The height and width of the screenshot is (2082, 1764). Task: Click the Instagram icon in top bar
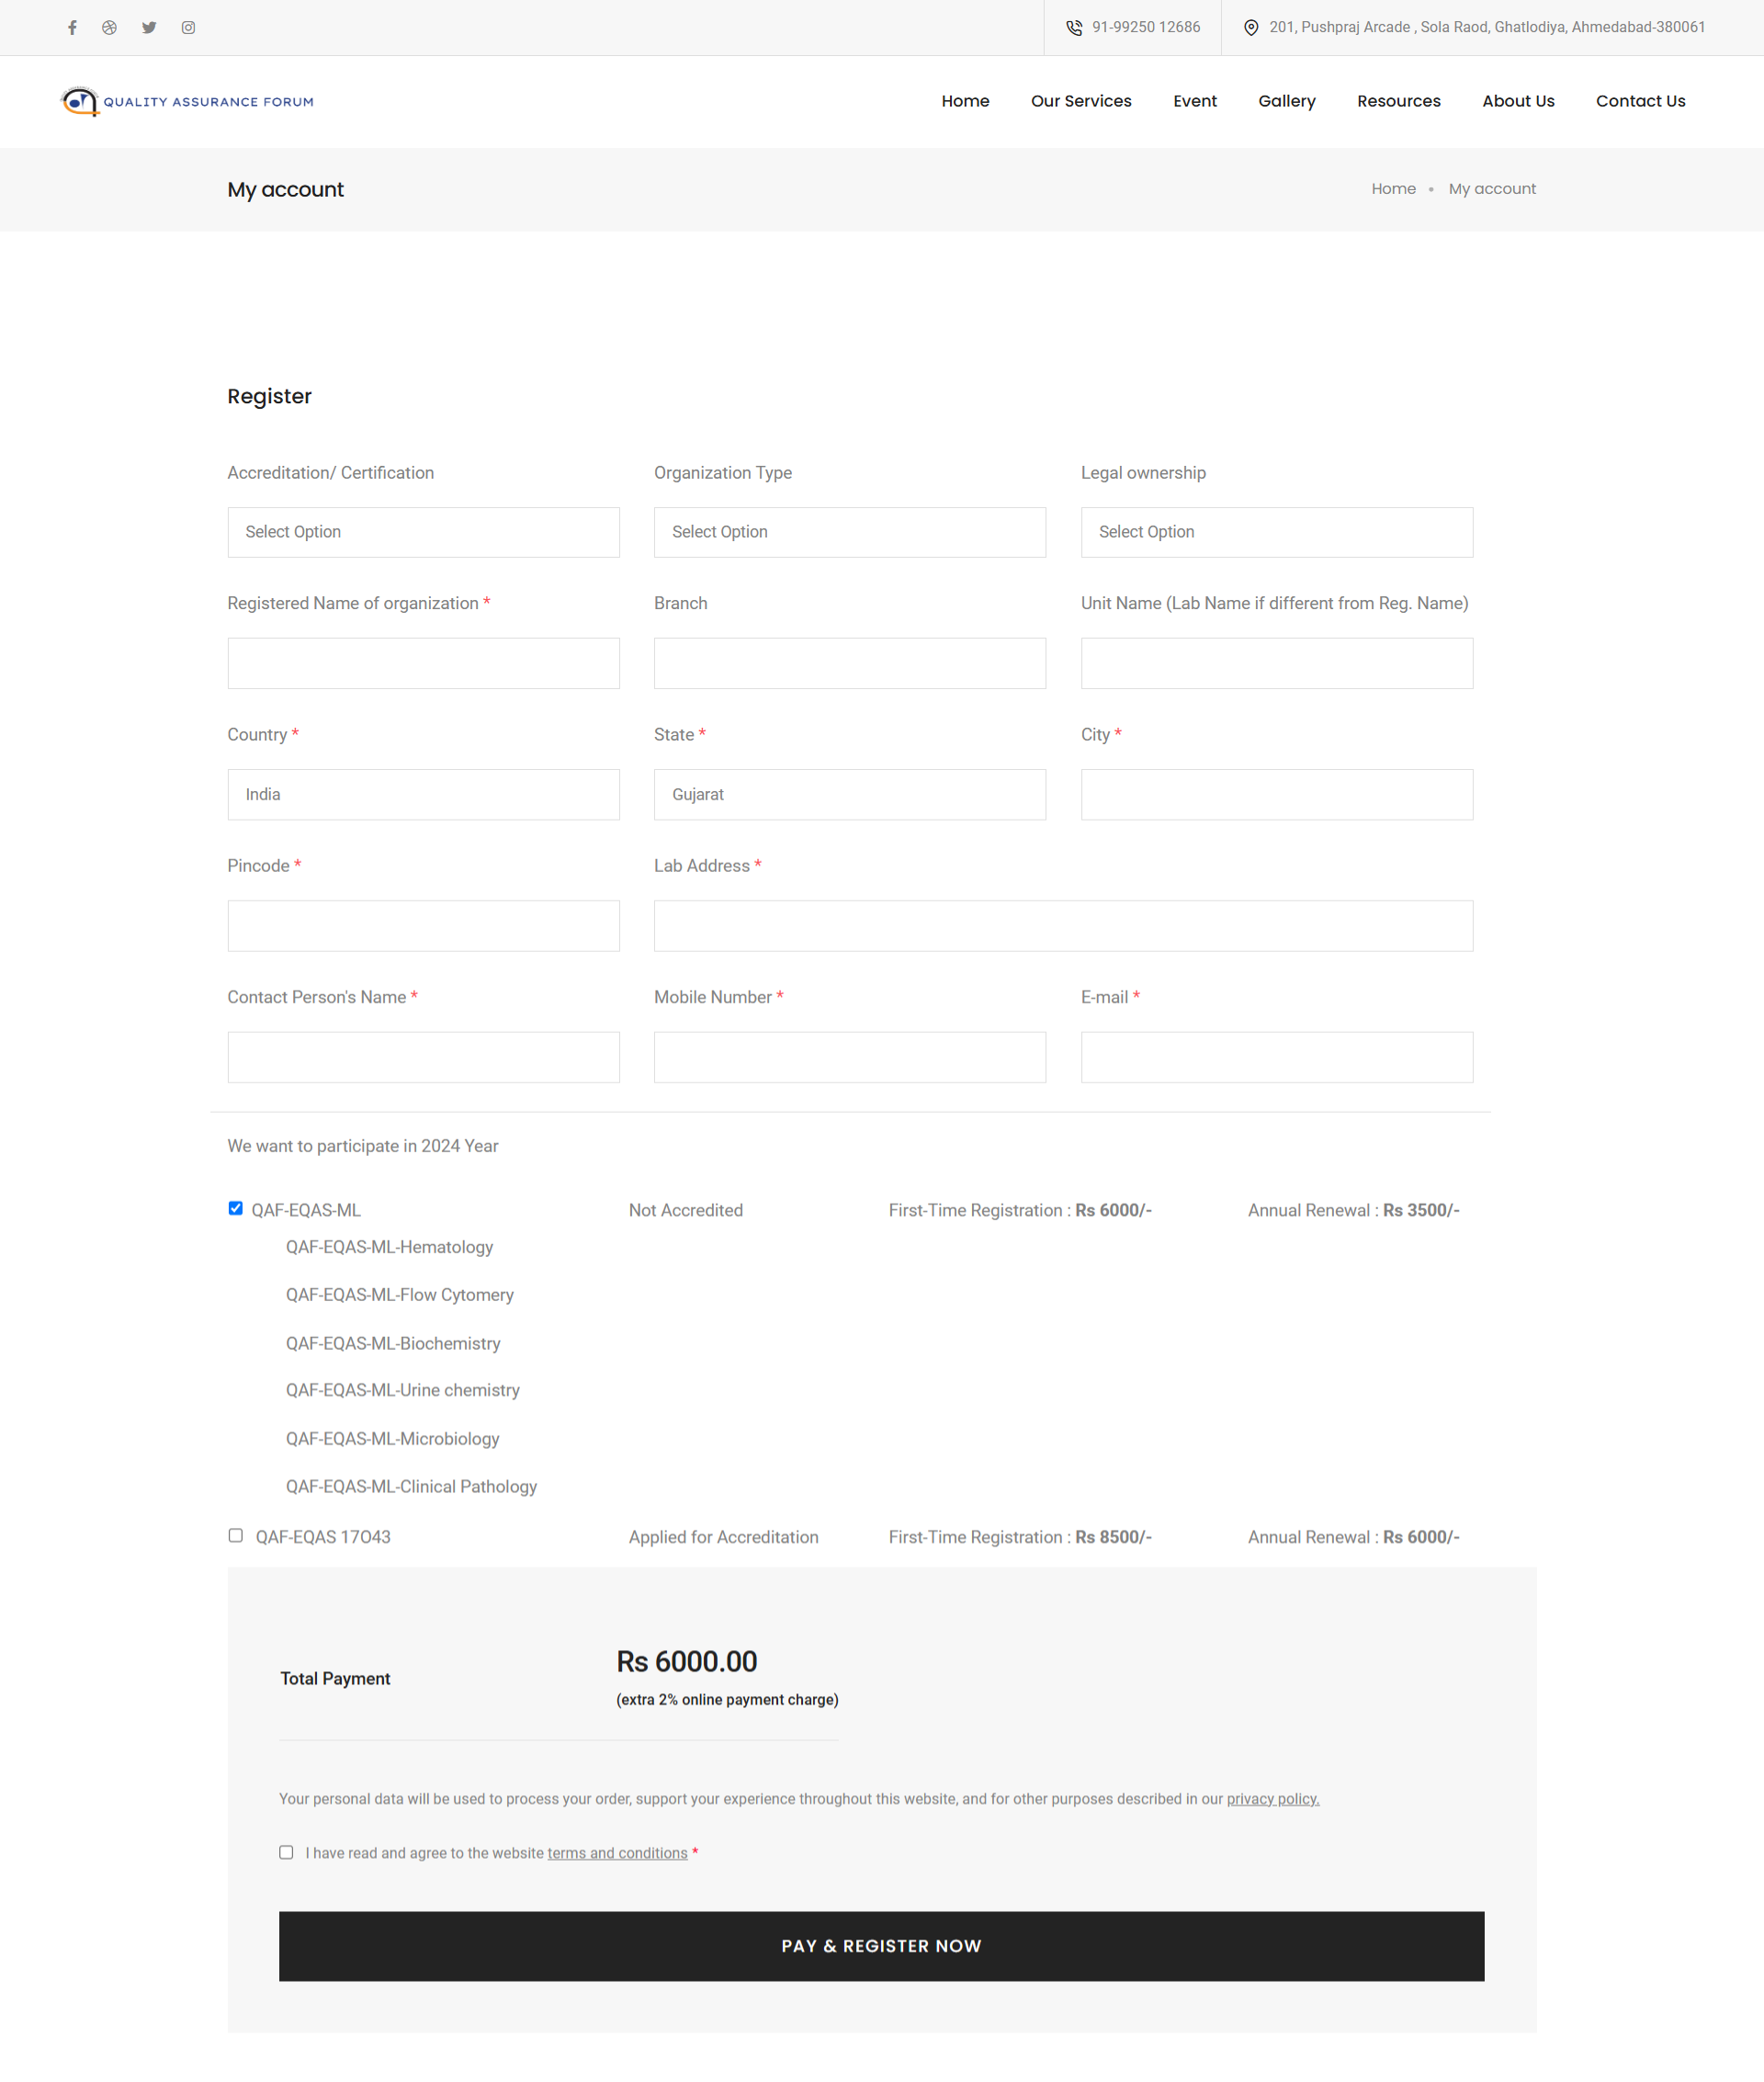point(188,28)
